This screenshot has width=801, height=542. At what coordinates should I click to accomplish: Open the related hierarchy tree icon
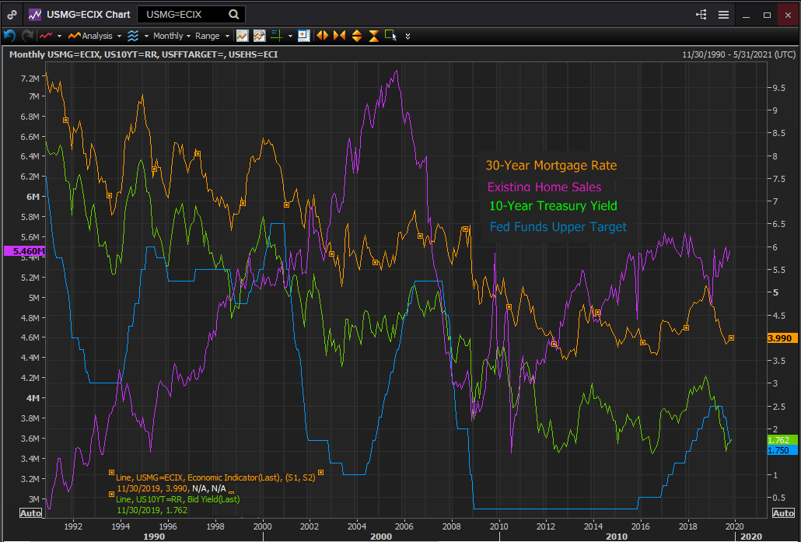[701, 15]
